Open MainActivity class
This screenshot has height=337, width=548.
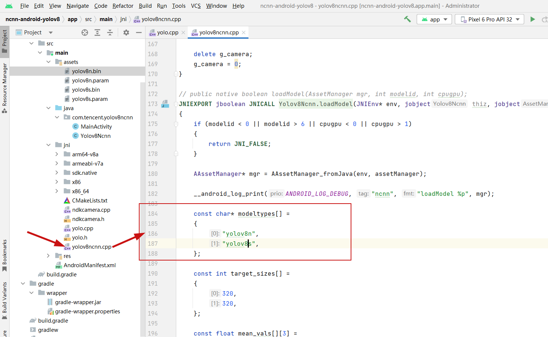(x=96, y=127)
